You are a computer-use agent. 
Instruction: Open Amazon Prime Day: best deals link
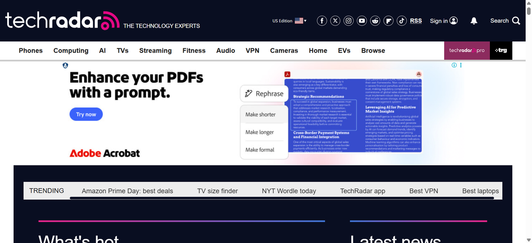pyautogui.click(x=127, y=191)
